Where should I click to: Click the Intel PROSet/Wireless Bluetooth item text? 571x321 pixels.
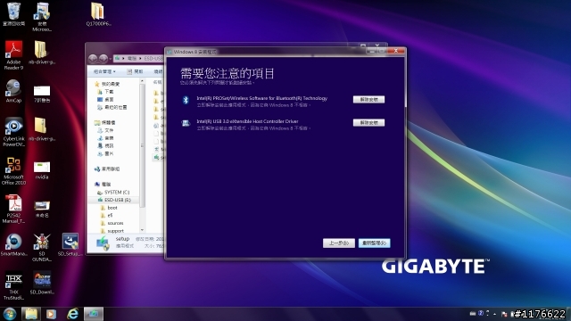tap(261, 98)
